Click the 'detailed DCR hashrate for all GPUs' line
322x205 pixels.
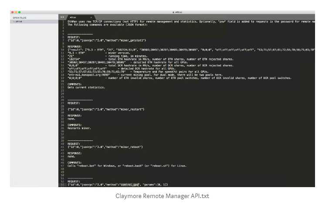[x=122, y=68]
